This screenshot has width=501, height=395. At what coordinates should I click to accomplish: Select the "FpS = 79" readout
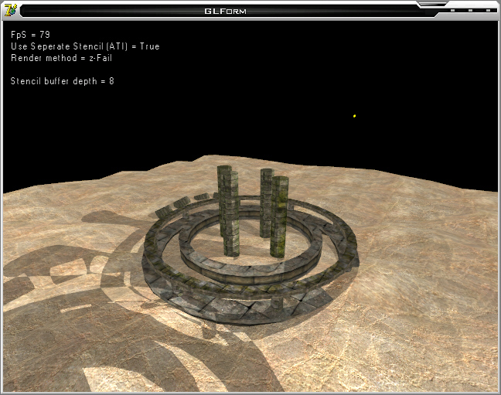(x=30, y=35)
